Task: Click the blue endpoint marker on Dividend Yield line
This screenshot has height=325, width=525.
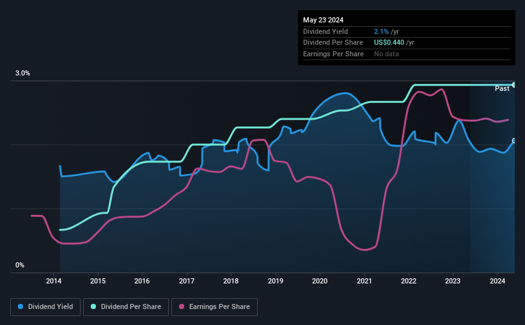Action: pyautogui.click(x=514, y=141)
